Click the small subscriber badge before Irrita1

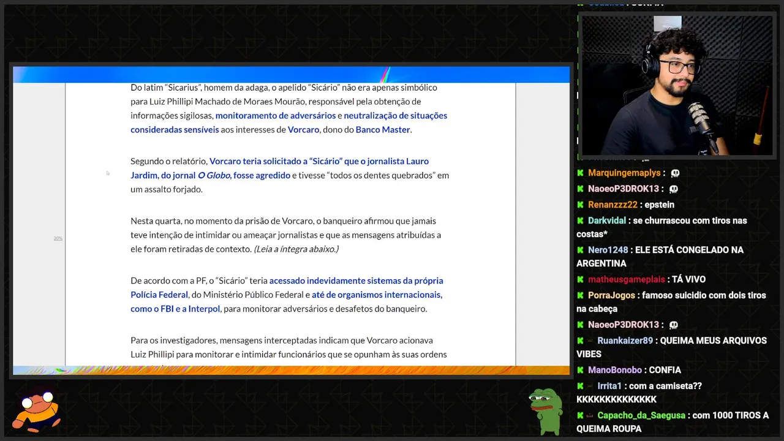591,386
